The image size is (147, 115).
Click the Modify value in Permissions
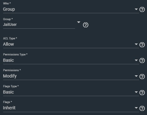click(10, 76)
